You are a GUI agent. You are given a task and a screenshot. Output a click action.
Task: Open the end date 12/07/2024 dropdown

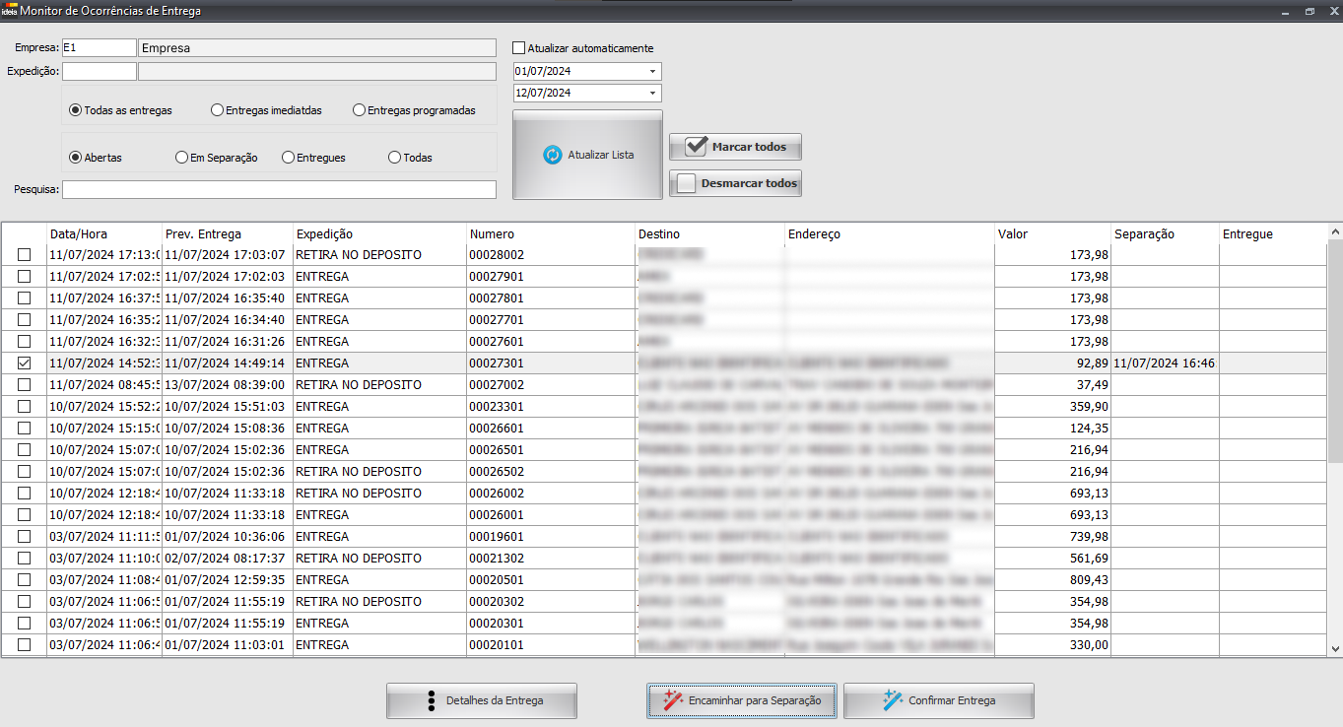[x=651, y=94]
